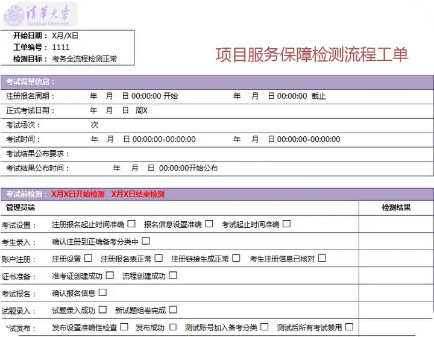Viewport: 434px width, 337px height.
Task: Click the 证书准备 row label
Action: [x=19, y=277]
